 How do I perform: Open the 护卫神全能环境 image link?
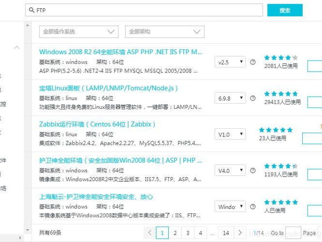click(x=121, y=160)
